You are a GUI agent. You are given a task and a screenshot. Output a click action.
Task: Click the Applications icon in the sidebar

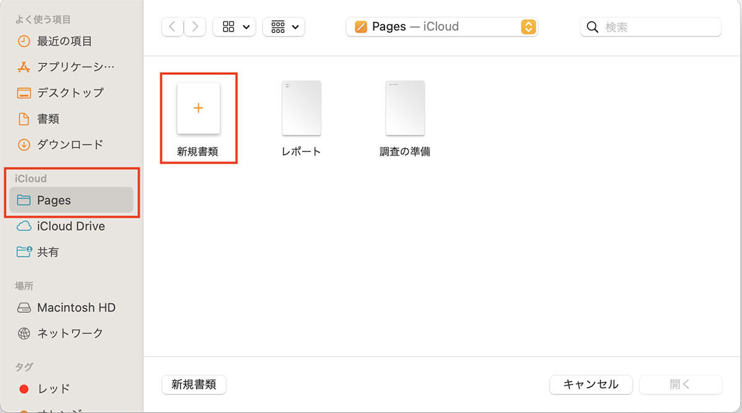tap(24, 67)
